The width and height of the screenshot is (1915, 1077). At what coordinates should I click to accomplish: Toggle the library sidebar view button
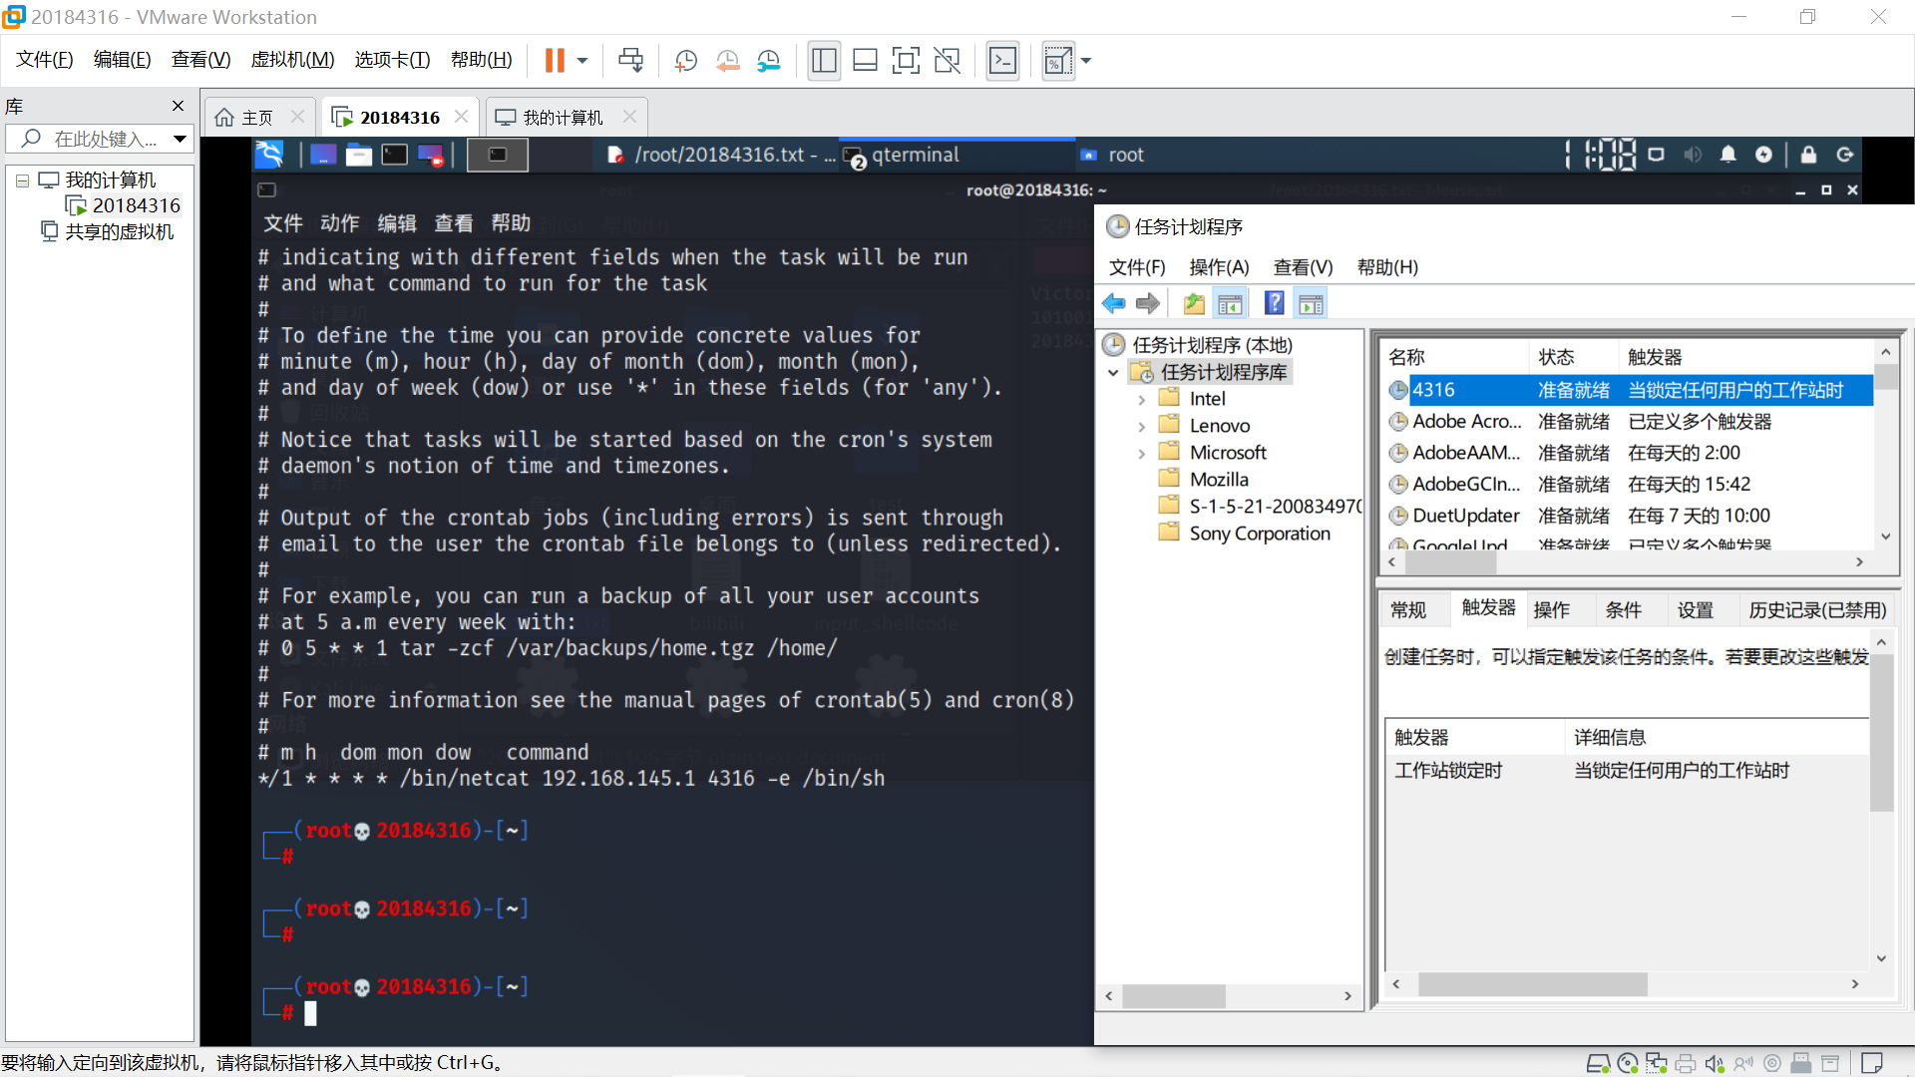(824, 61)
